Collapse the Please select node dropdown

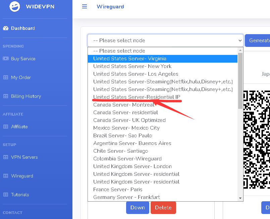(x=165, y=41)
